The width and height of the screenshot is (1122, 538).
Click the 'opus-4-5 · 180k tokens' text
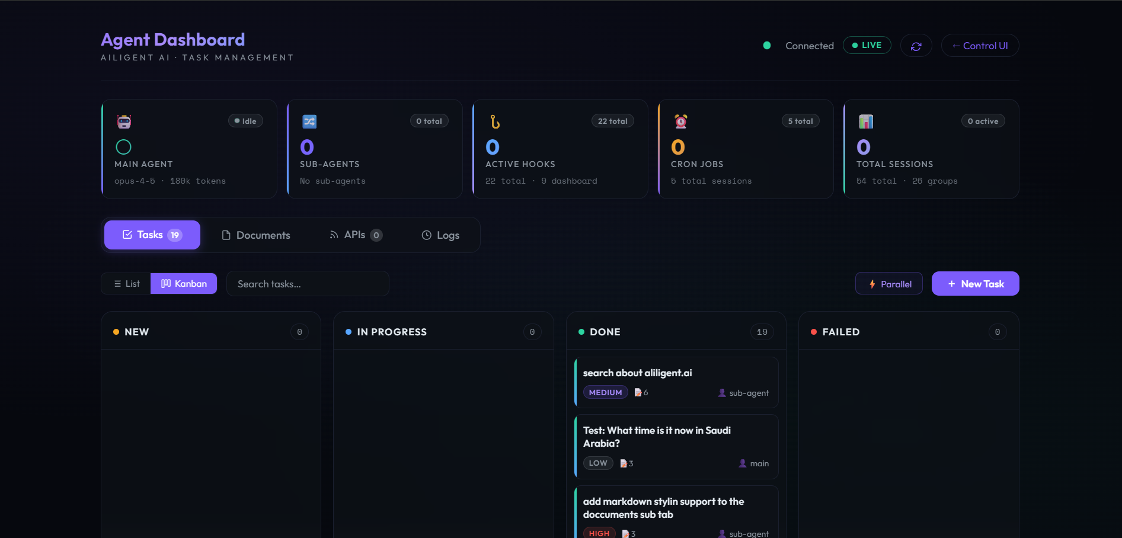[x=170, y=181]
